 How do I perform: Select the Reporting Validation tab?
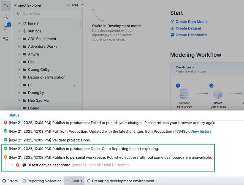tap(42, 181)
